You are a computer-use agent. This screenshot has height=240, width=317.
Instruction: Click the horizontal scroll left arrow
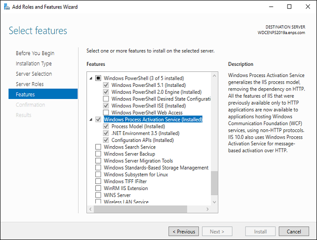click(91, 209)
